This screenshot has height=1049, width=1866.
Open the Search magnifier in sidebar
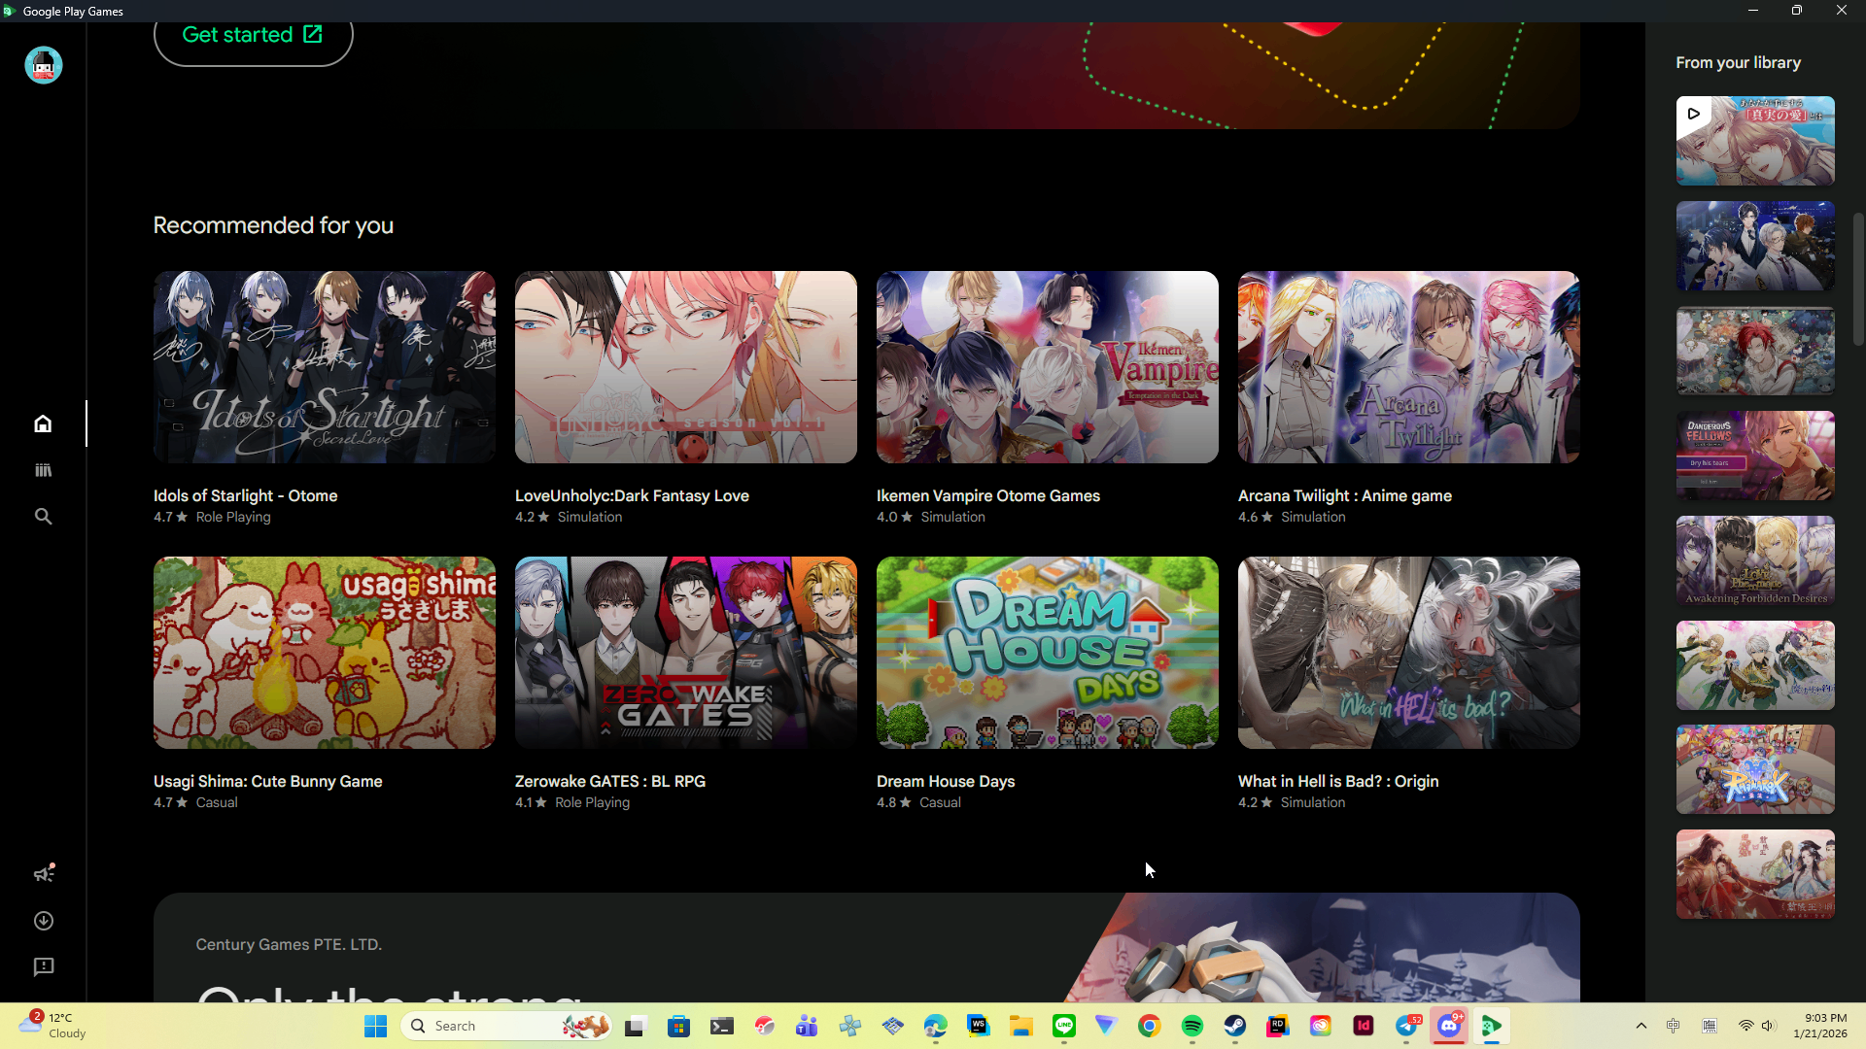[x=43, y=517]
